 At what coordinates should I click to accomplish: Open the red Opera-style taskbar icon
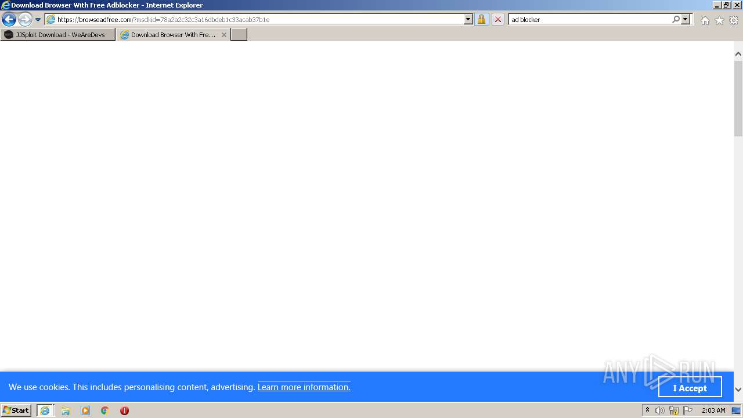click(124, 410)
